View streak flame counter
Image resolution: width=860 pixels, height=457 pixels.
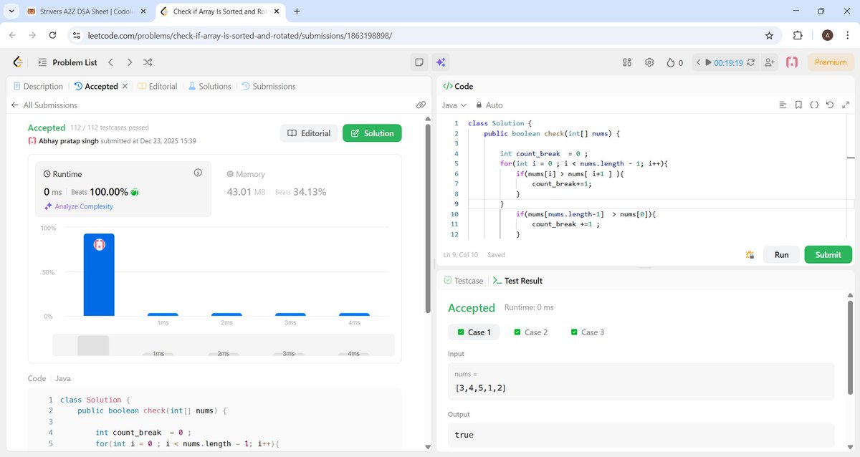pos(674,62)
